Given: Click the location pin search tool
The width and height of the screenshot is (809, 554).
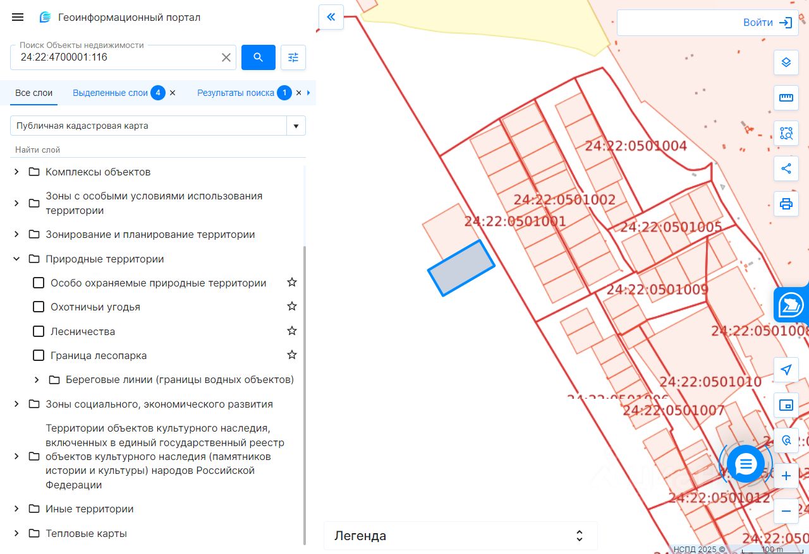Looking at the screenshot, I should (786, 440).
